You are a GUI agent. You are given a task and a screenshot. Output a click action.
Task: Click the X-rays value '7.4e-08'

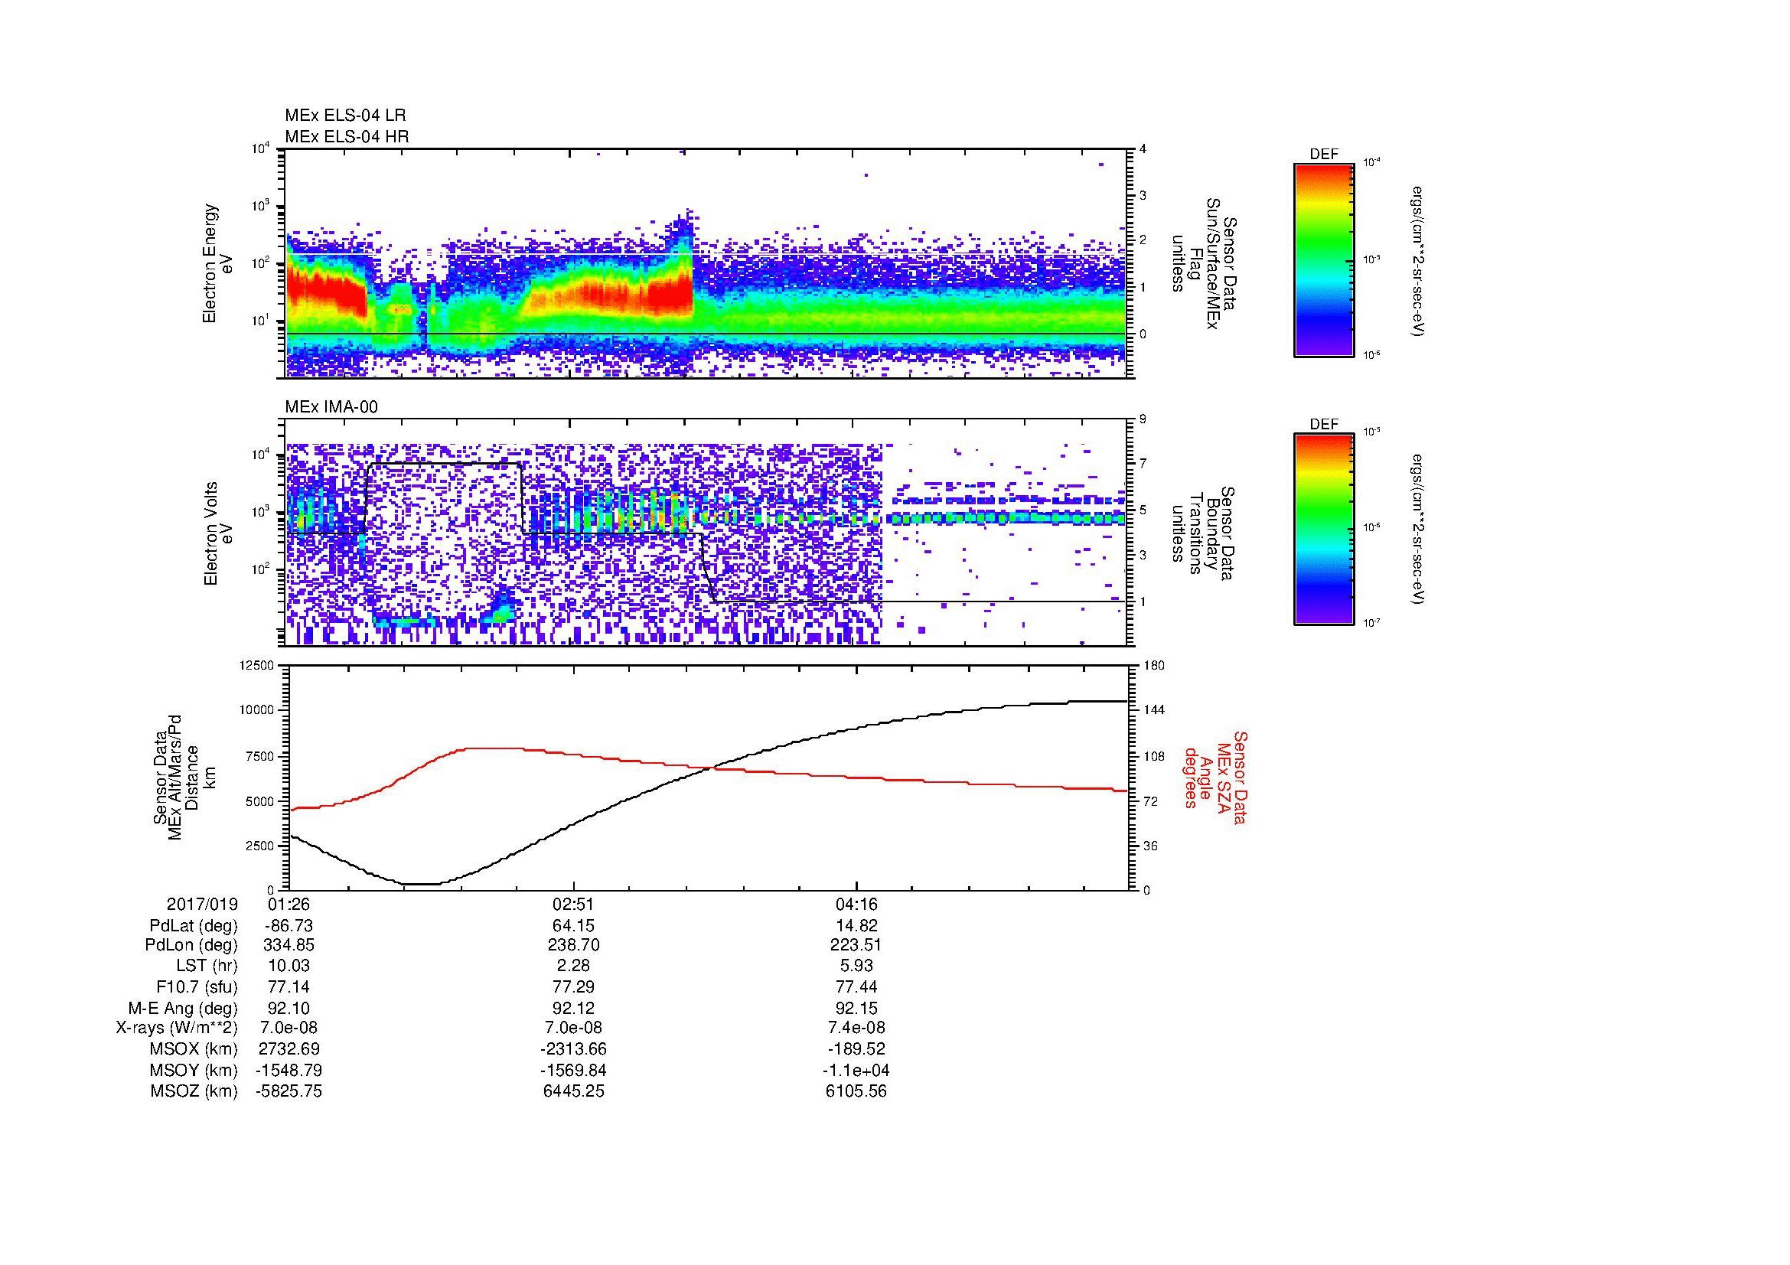click(856, 1028)
